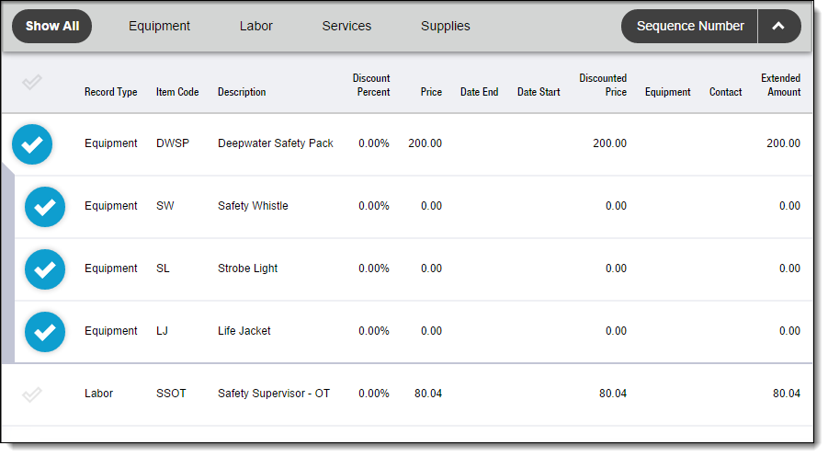Image resolution: width=828 pixels, height=457 pixels.
Task: Click the Extended Amount column header
Action: coord(780,86)
